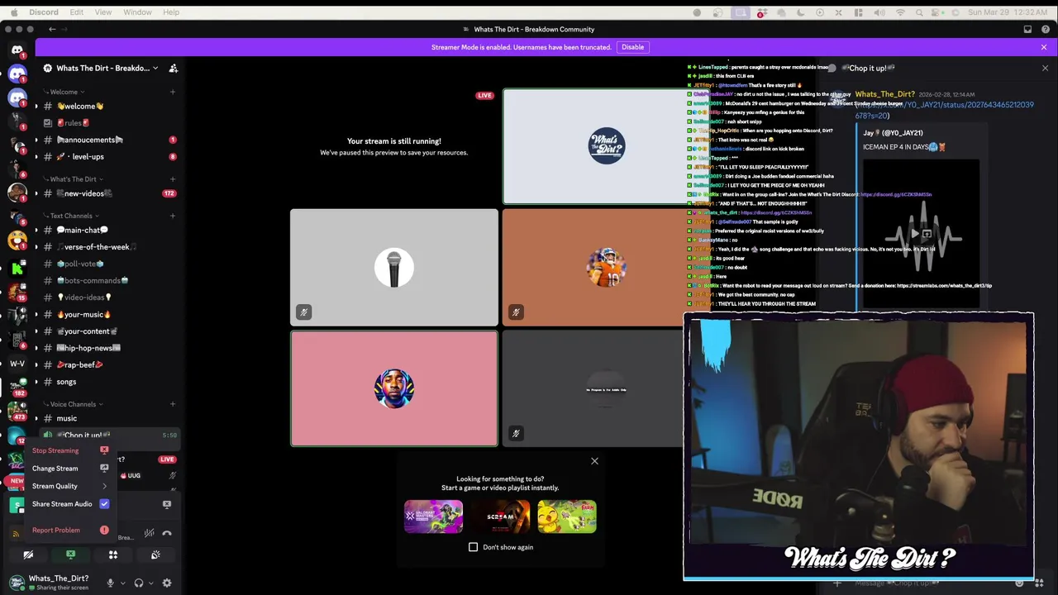
Task: Select Stop Streaming in context menu
Action: point(70,450)
